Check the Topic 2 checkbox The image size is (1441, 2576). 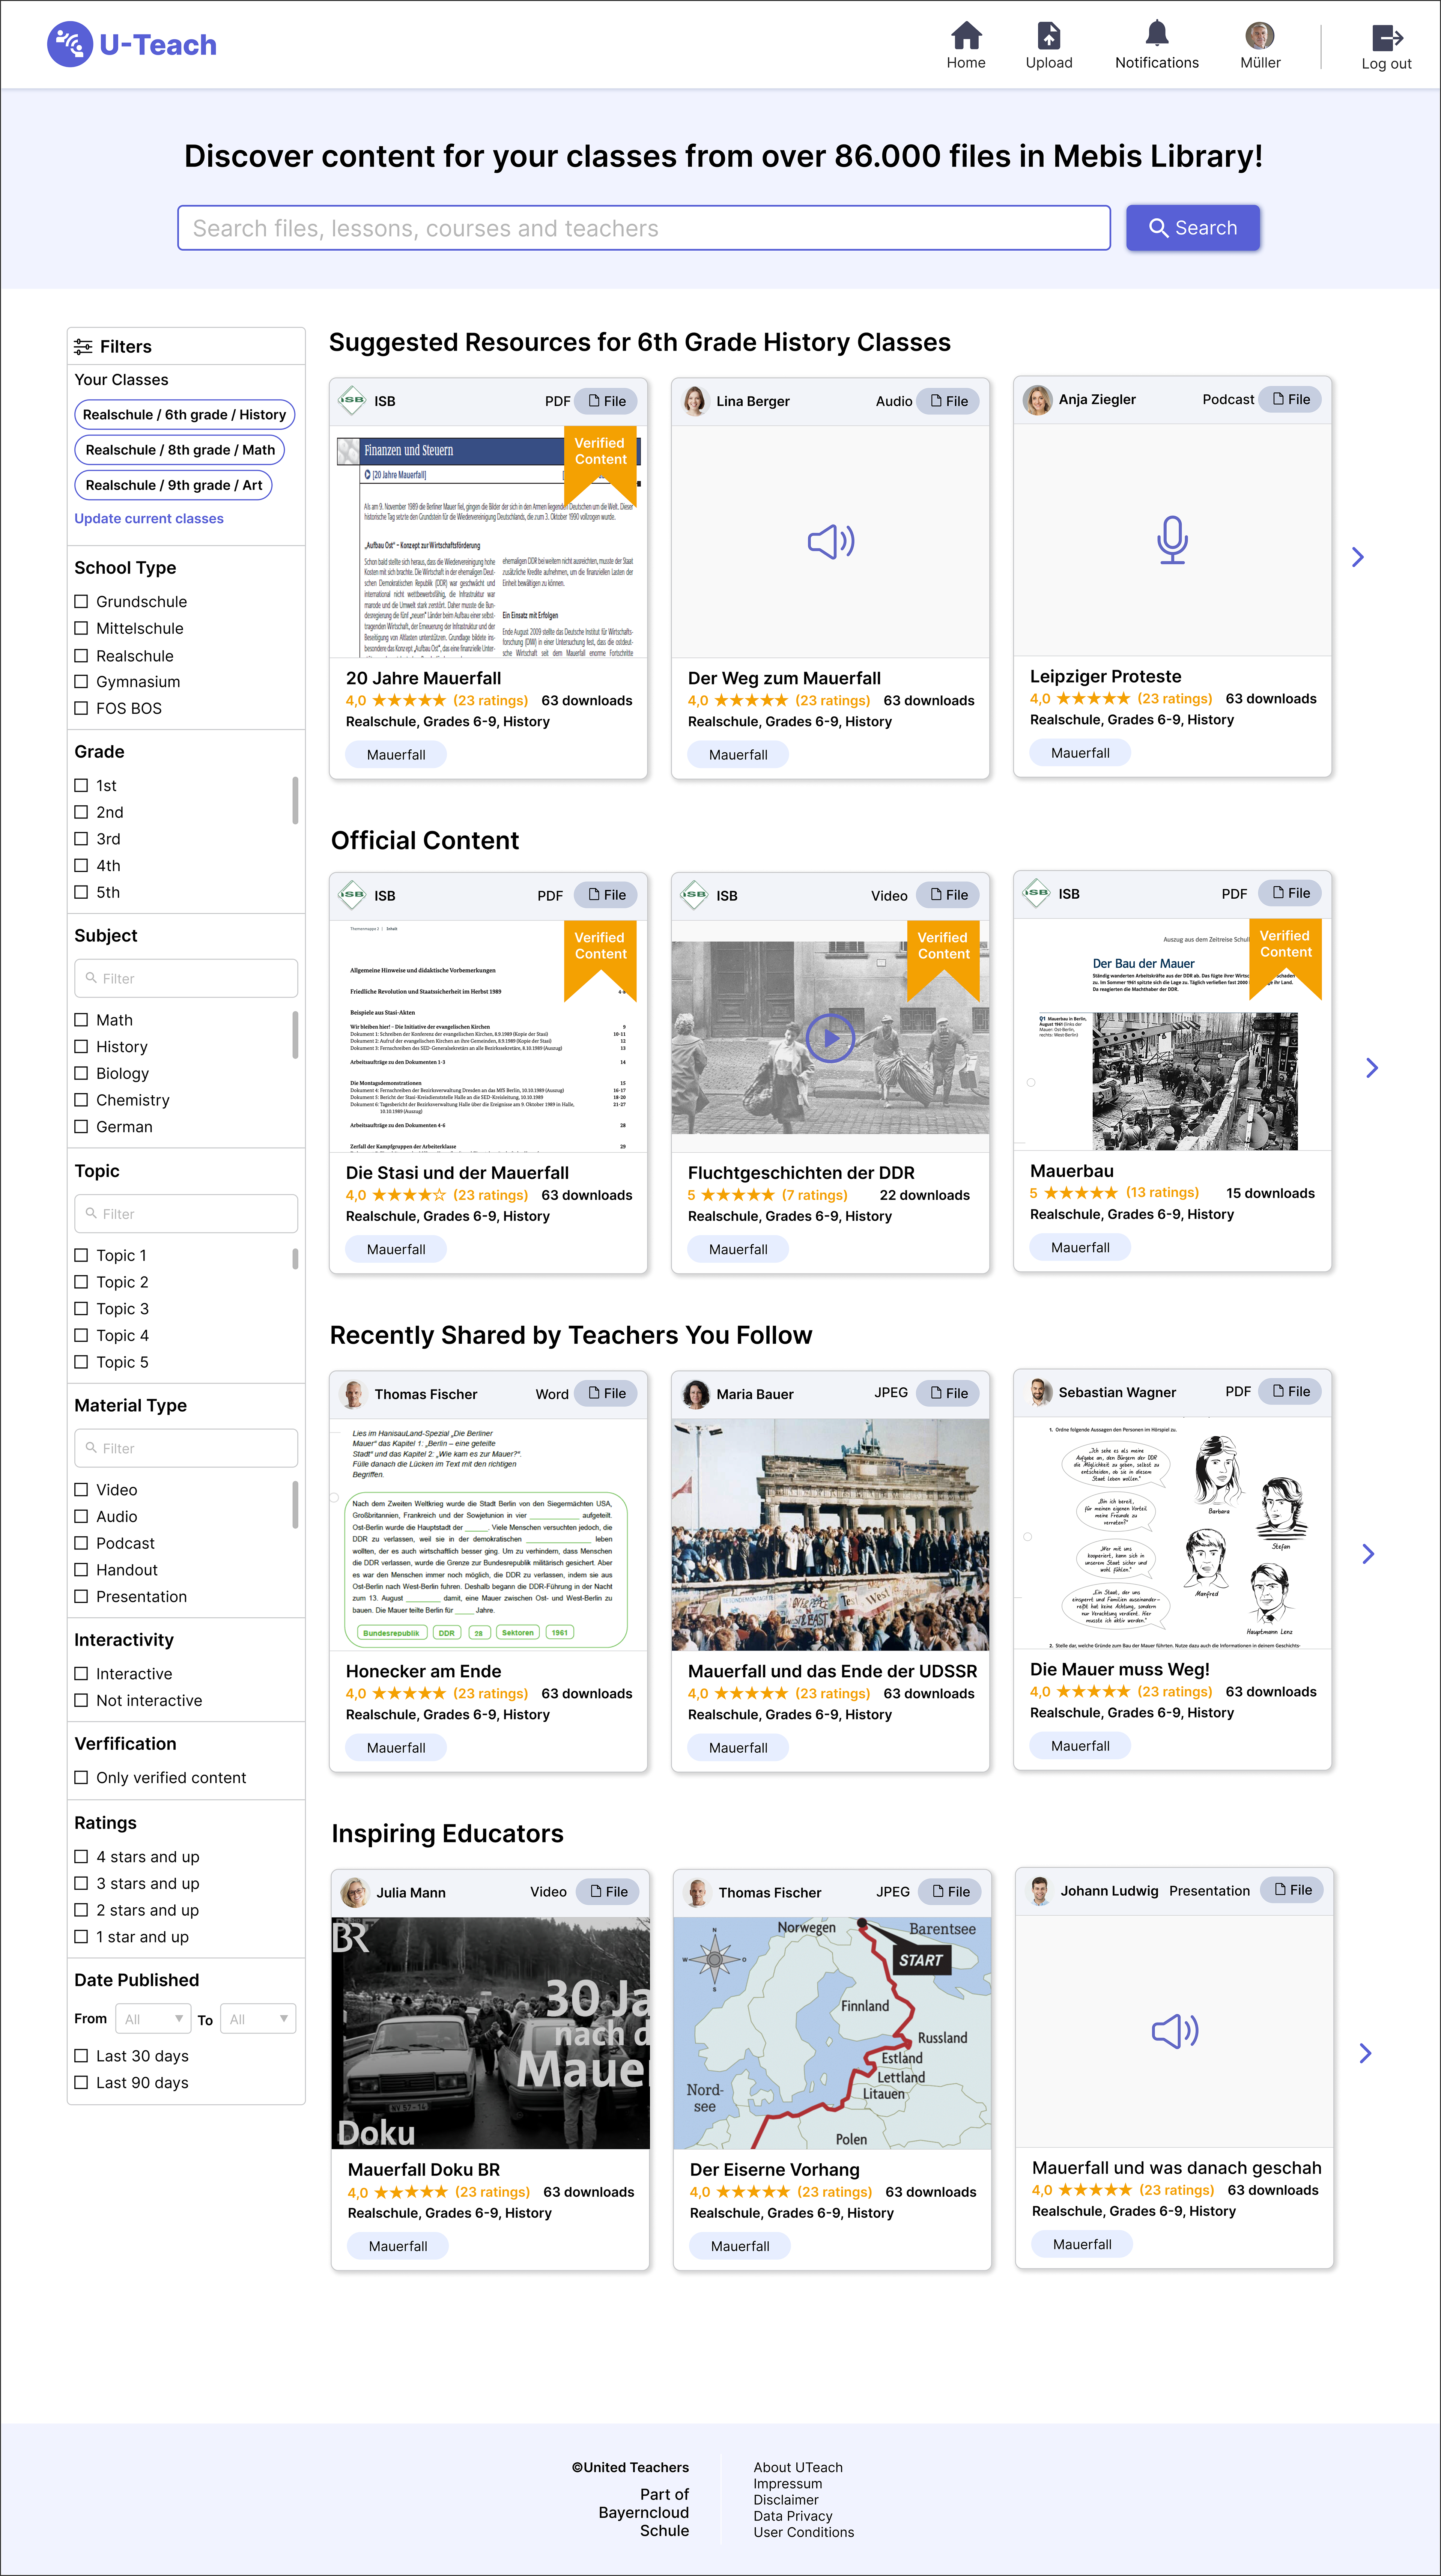pyautogui.click(x=81, y=1282)
